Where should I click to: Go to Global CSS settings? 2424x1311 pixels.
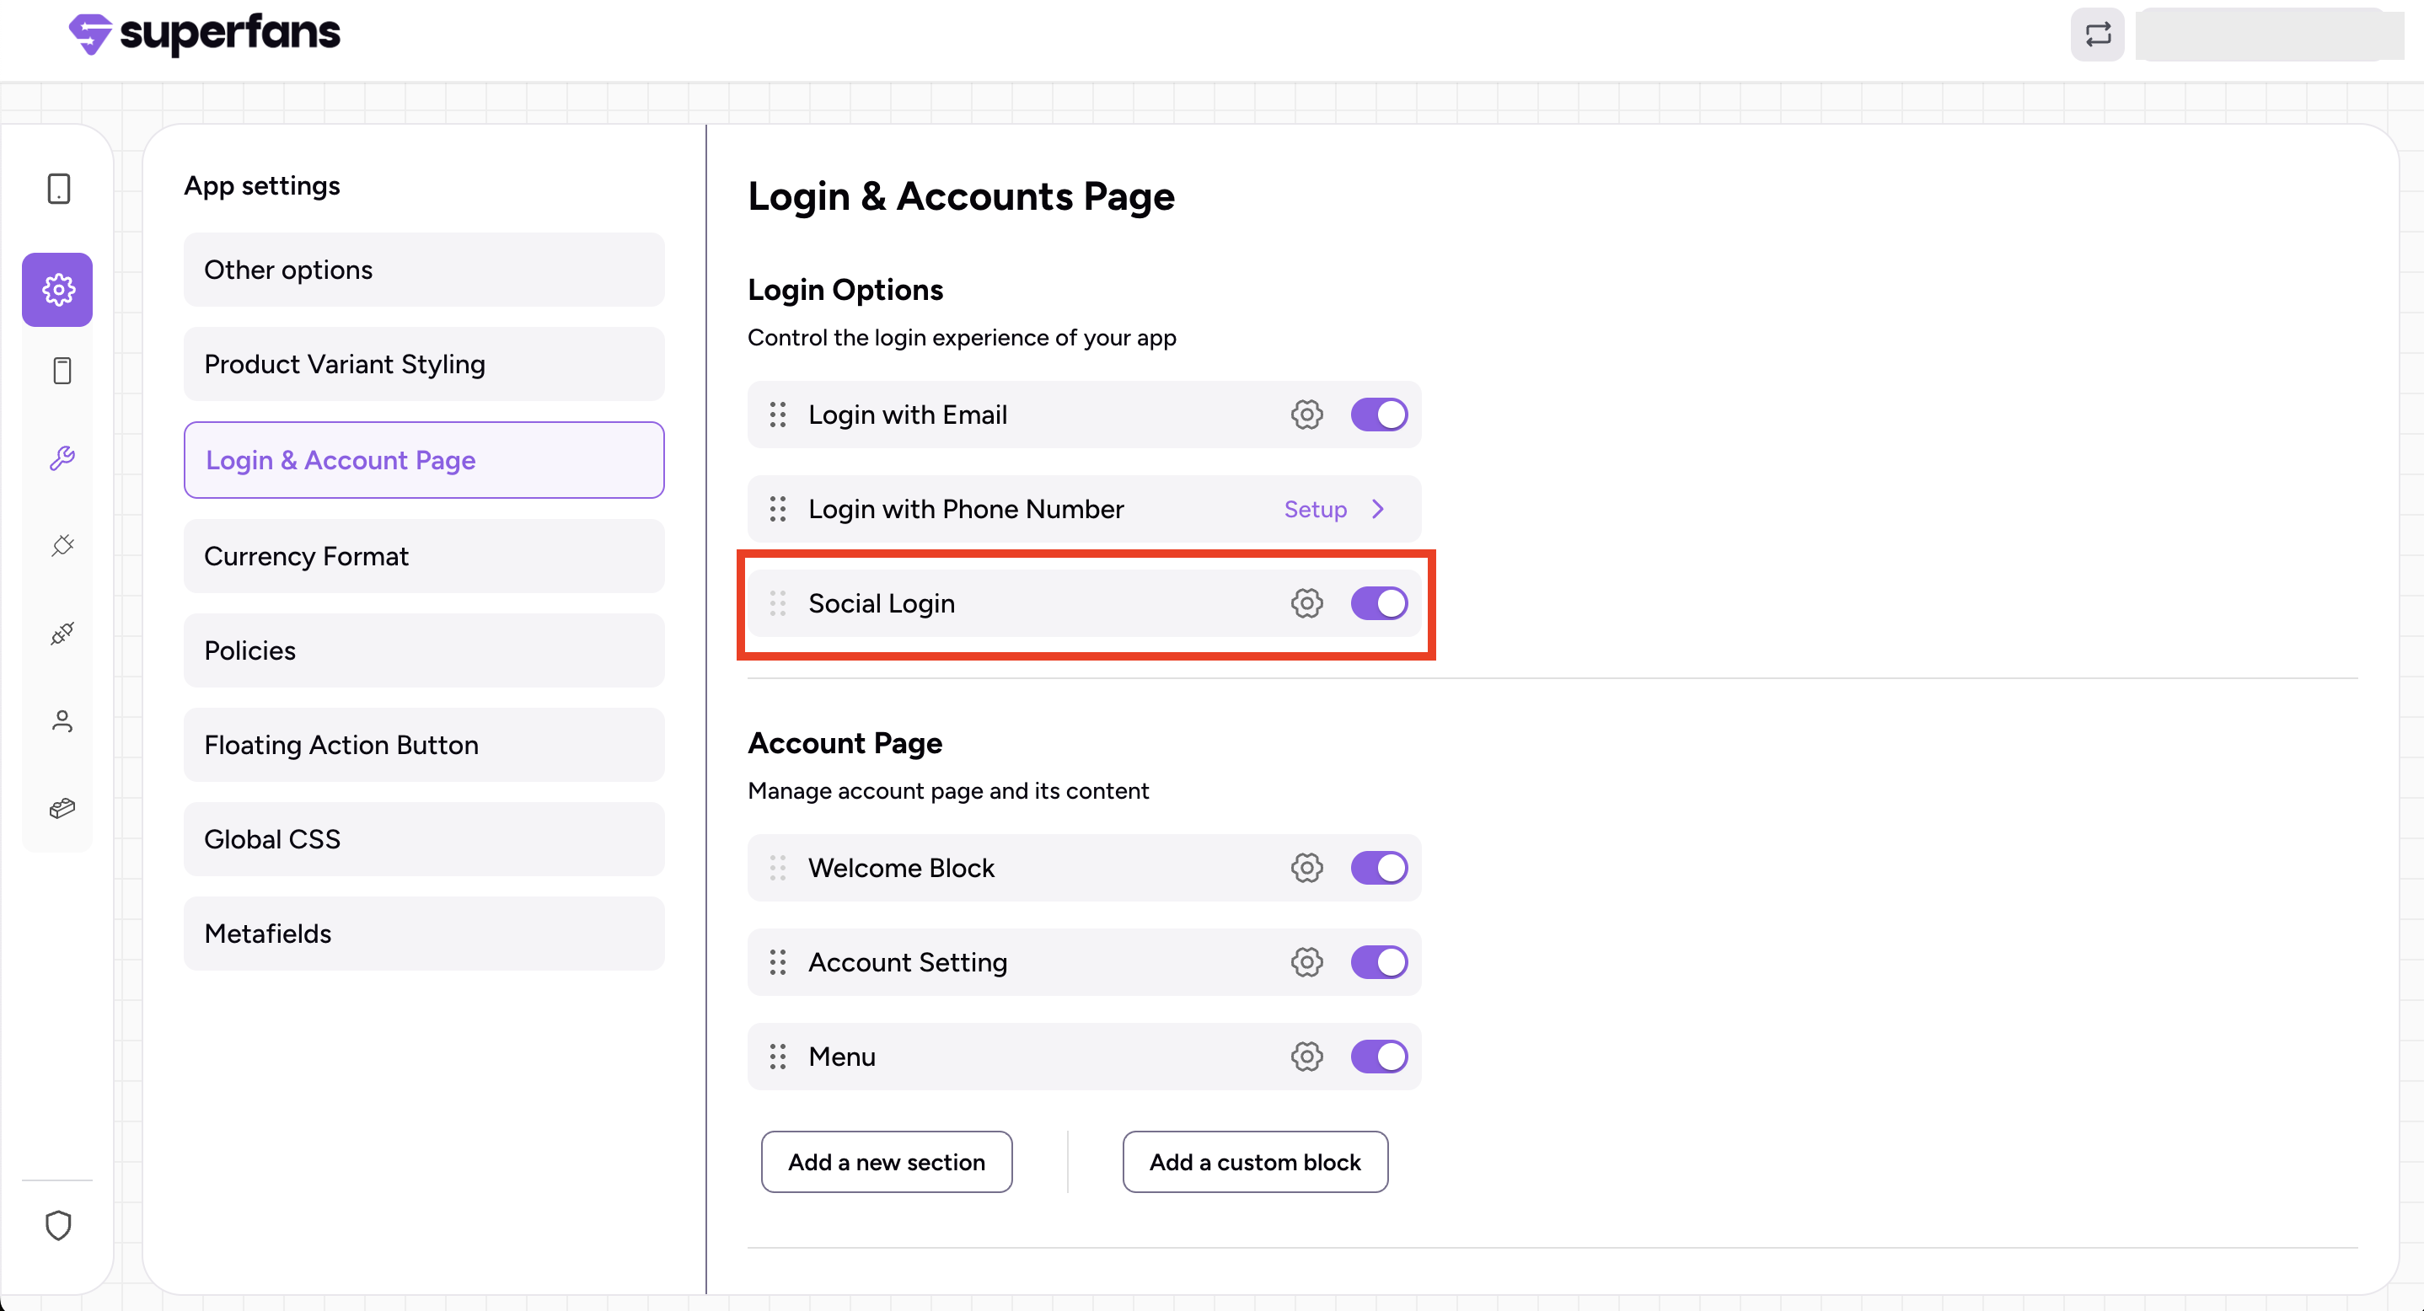423,839
